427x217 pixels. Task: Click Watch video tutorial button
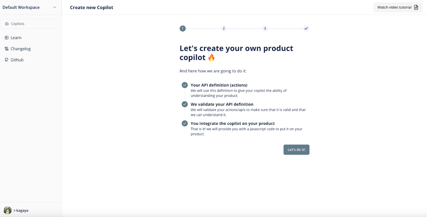pyautogui.click(x=394, y=7)
